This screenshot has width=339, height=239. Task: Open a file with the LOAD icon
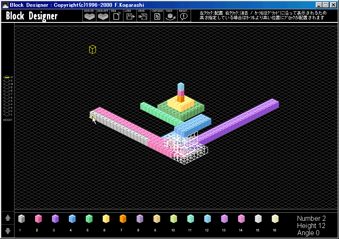pyautogui.click(x=130, y=16)
